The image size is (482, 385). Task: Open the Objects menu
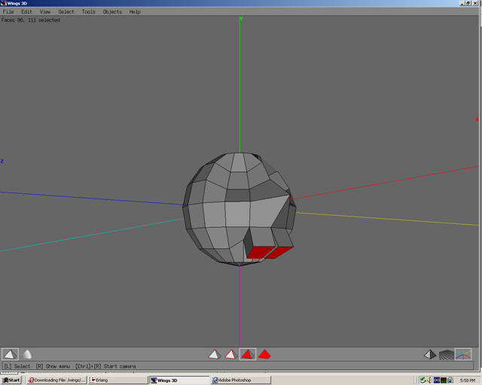pos(112,12)
